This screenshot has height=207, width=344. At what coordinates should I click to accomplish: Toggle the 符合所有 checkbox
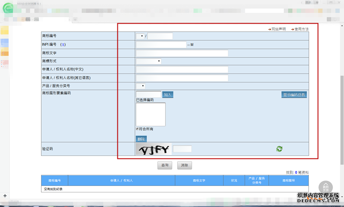[137, 129]
